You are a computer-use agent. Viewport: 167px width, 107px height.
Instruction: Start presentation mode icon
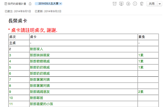(121, 4)
